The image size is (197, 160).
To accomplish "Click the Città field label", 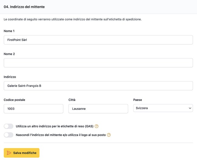I will pos(72,100).
